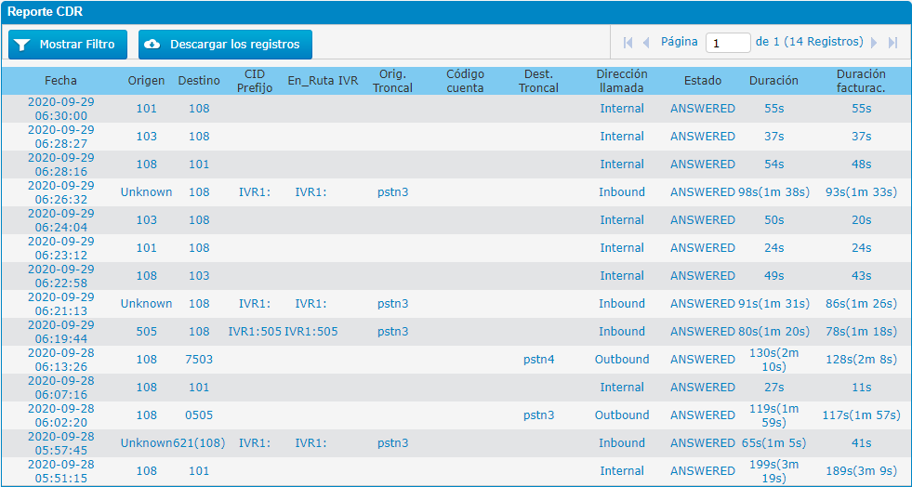
Task: Click the cloud download icon
Action: click(x=153, y=45)
